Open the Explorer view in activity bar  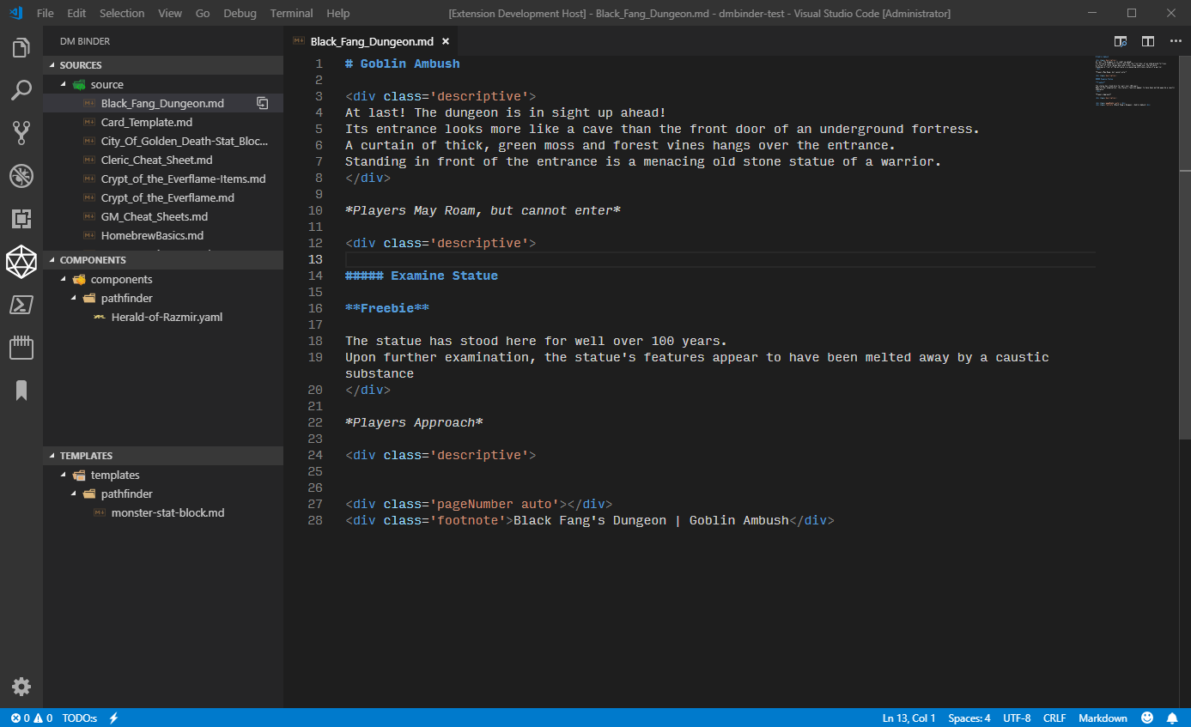tap(21, 48)
